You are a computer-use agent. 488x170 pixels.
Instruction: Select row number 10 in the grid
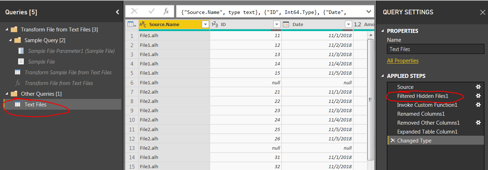pyautogui.click(x=132, y=120)
